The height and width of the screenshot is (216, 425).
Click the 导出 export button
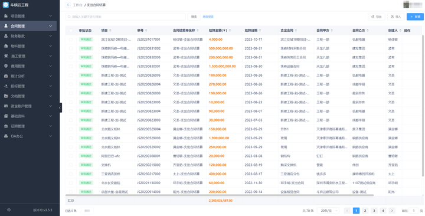click(376, 17)
